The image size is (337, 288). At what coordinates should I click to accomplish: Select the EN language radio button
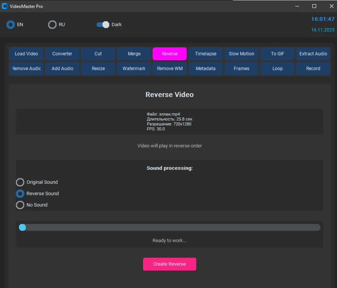(11, 25)
